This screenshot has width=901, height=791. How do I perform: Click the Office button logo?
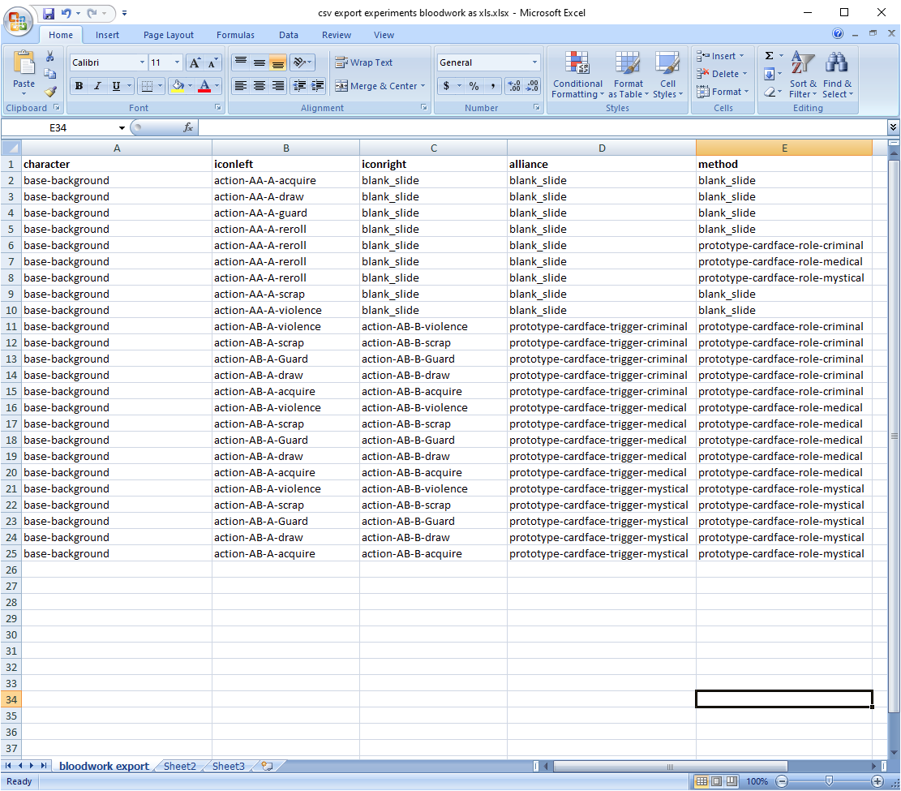(x=18, y=21)
